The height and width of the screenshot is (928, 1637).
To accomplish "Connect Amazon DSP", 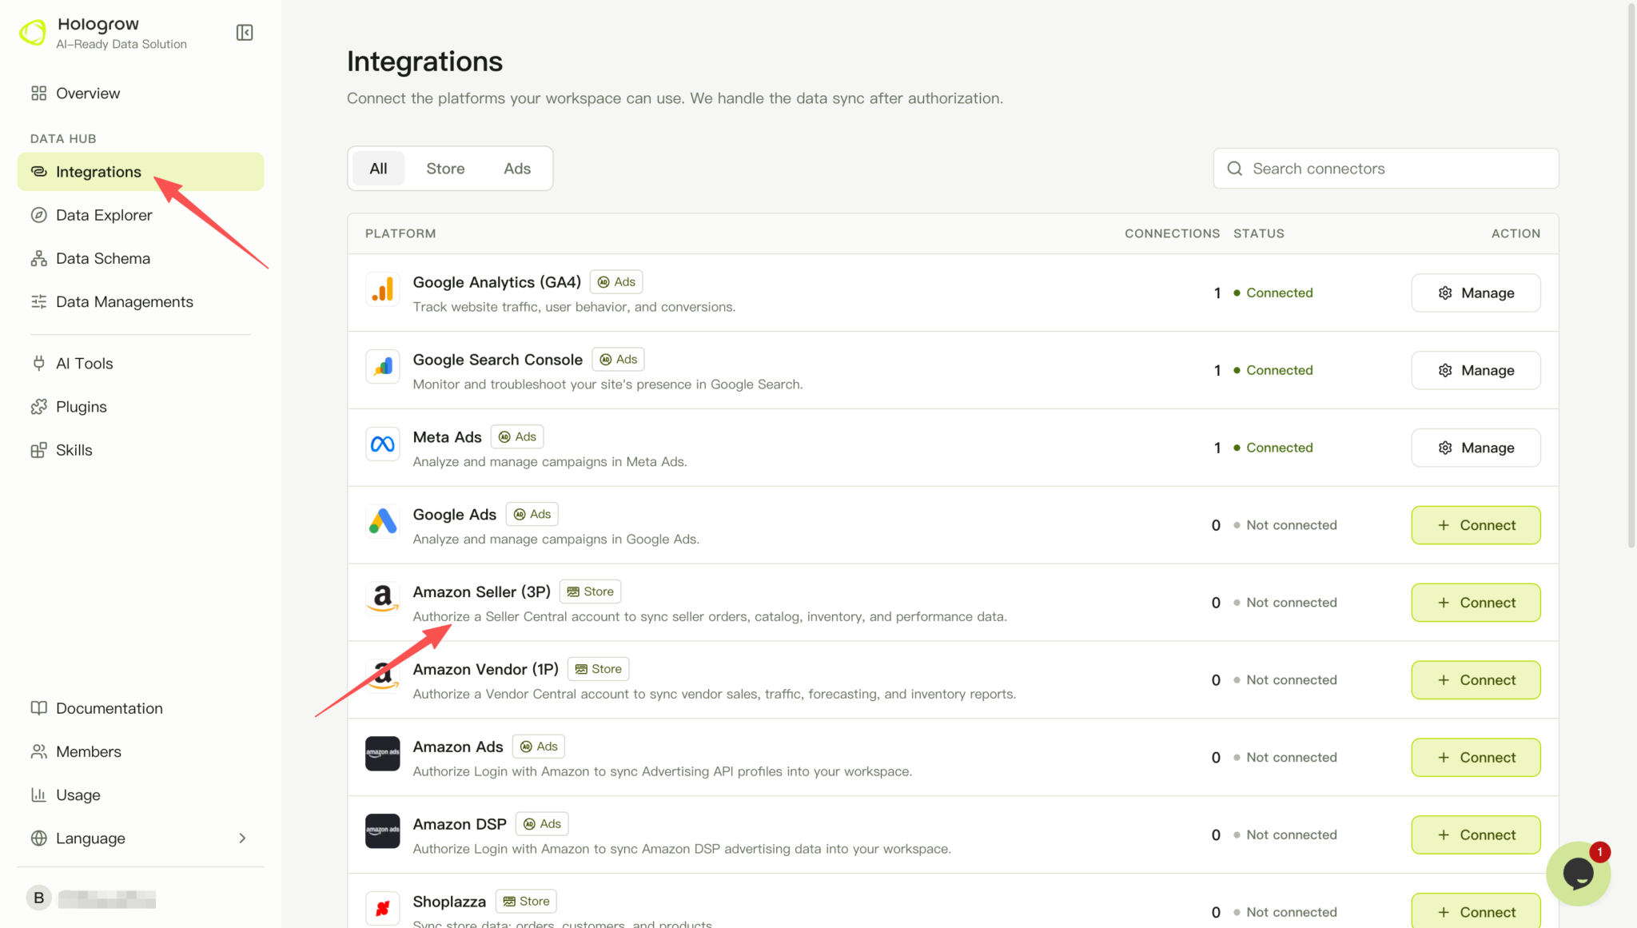I will point(1476,835).
